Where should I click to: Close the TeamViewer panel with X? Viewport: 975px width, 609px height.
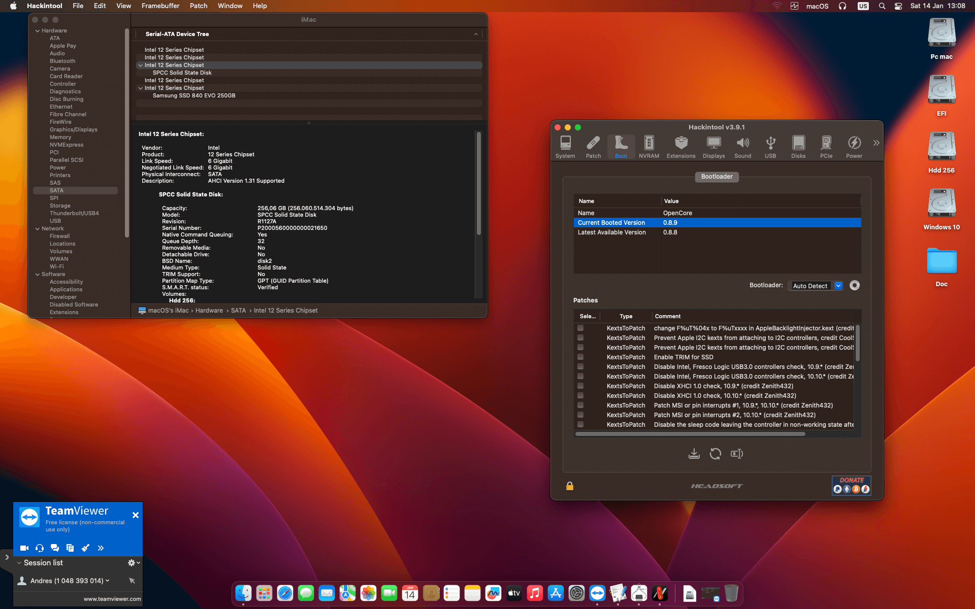point(136,515)
